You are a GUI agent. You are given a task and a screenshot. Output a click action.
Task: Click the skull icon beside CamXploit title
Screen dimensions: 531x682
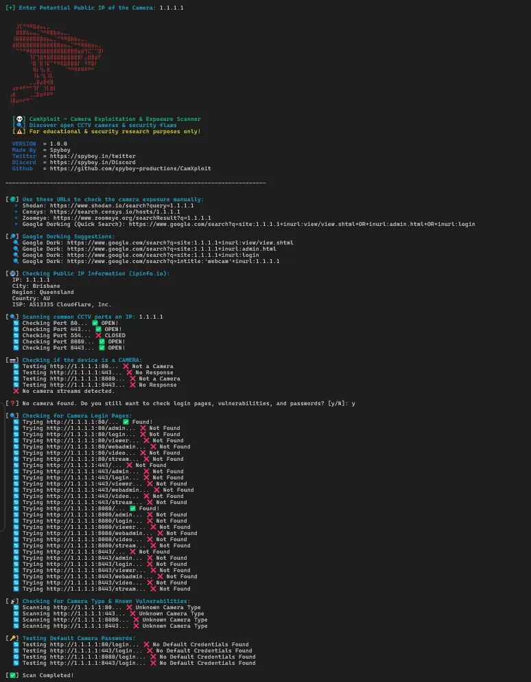point(19,119)
